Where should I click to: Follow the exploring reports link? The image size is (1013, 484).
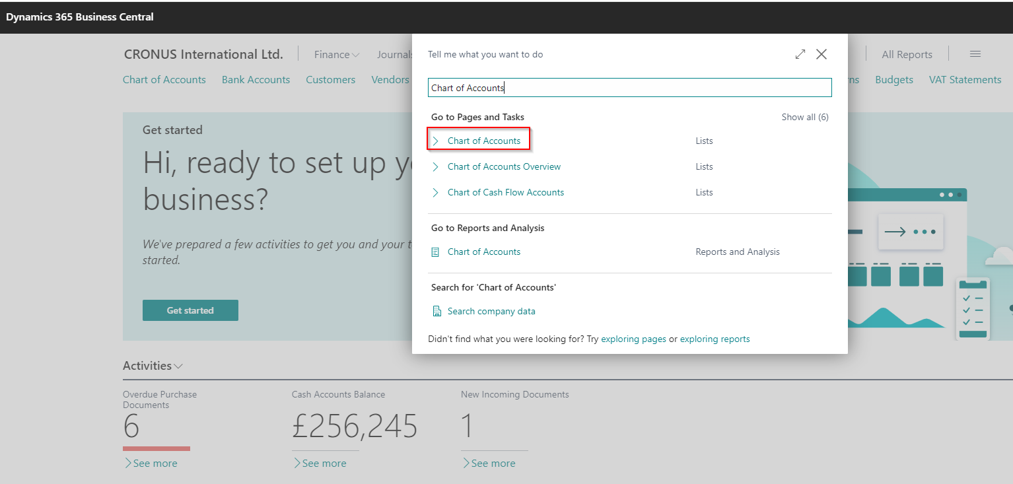click(715, 339)
